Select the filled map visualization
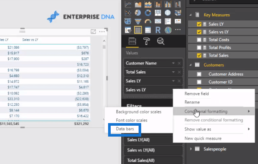 coord(178,13)
